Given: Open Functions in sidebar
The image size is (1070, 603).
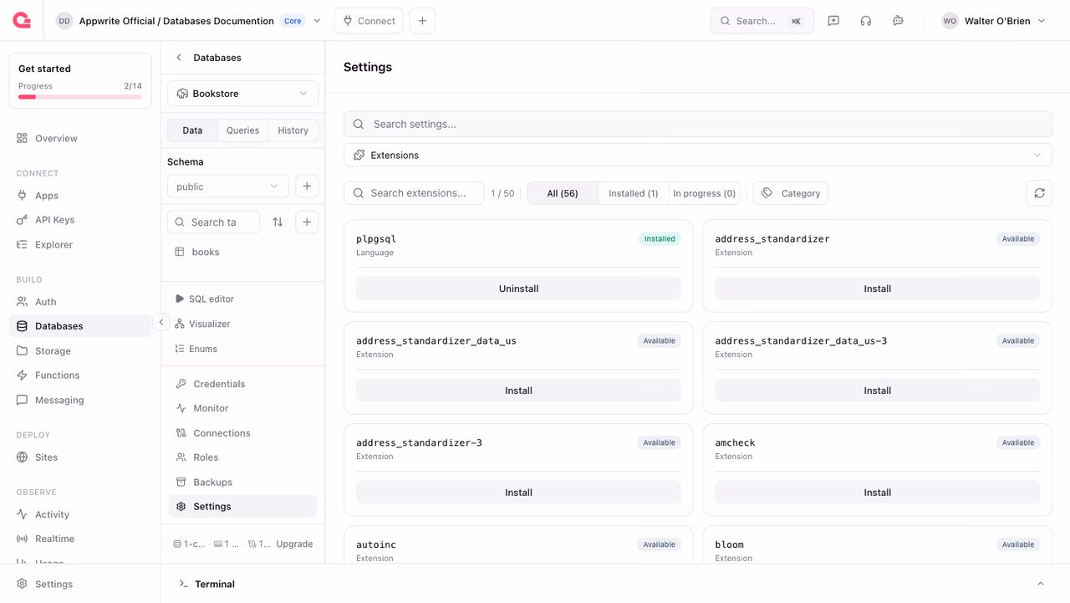Looking at the screenshot, I should click(x=80, y=376).
